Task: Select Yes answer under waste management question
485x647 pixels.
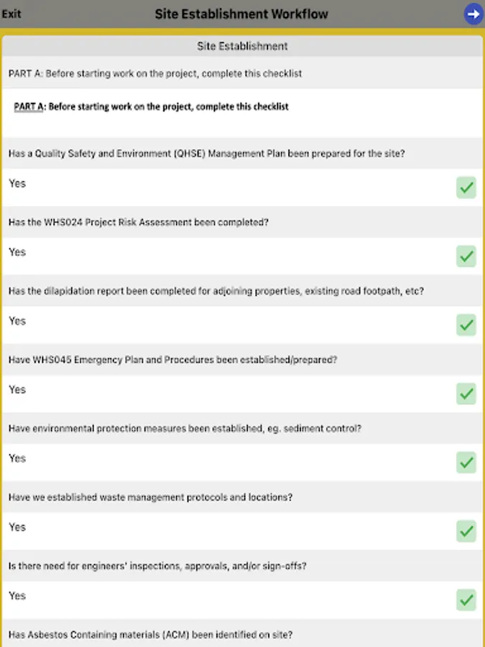Action: tap(17, 527)
